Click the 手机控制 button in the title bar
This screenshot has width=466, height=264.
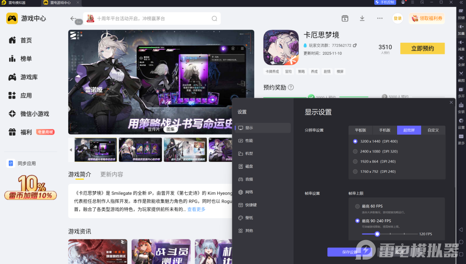click(x=385, y=2)
